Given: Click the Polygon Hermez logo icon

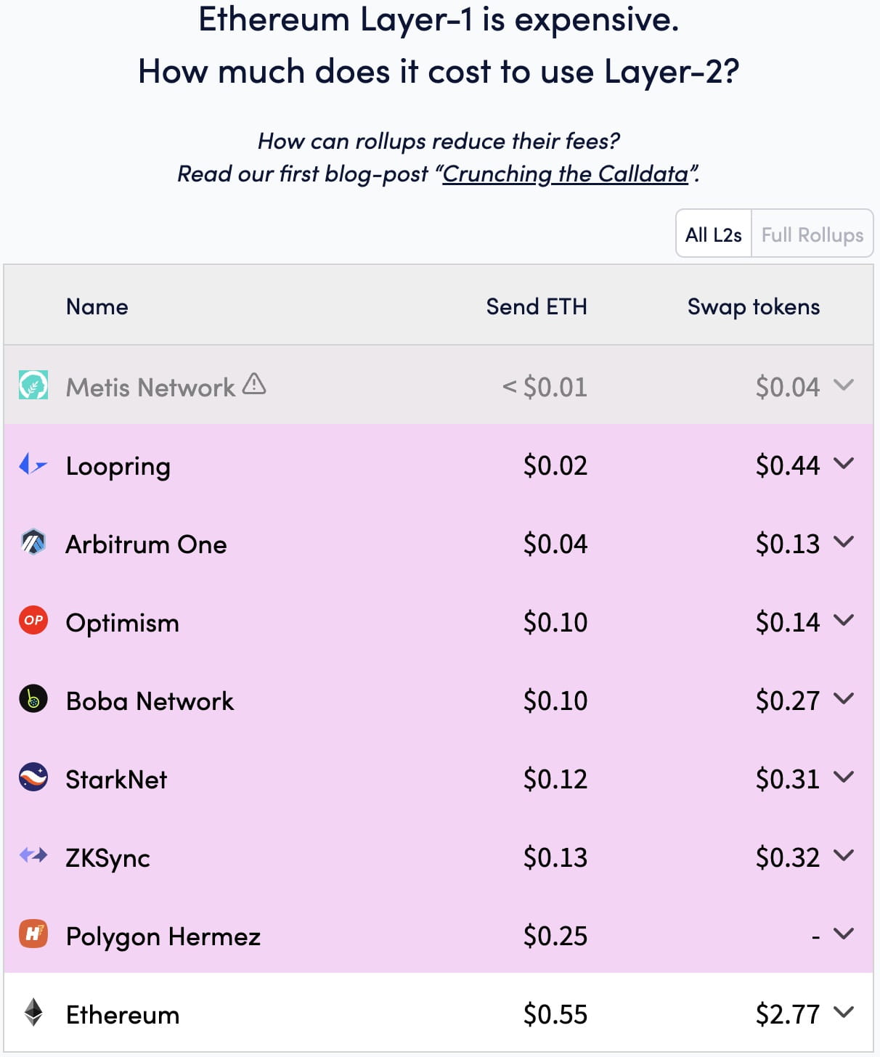Looking at the screenshot, I should pos(33,934).
